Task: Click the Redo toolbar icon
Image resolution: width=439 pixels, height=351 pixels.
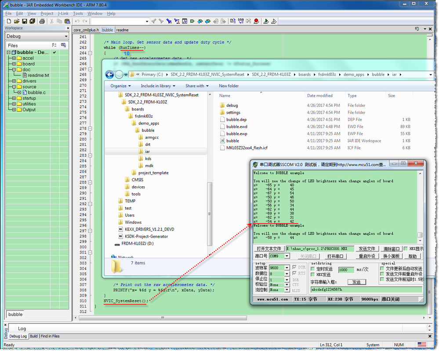Action: [85, 21]
